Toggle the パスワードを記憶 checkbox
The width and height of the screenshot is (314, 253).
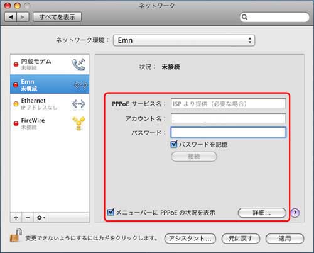click(174, 144)
